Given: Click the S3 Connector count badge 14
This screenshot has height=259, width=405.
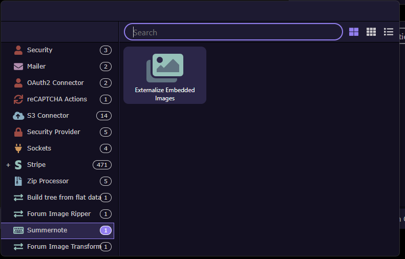Looking at the screenshot, I should coord(104,116).
